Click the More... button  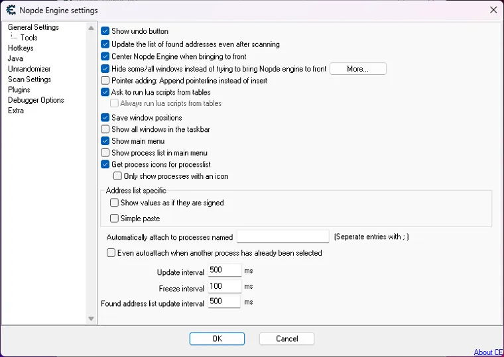[358, 69]
